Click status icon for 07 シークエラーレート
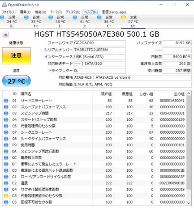Screen dimensions: 194x208 pos(6,132)
